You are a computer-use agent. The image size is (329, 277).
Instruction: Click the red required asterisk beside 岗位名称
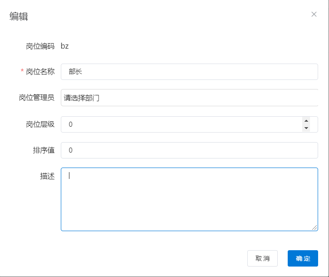pyautogui.click(x=22, y=72)
